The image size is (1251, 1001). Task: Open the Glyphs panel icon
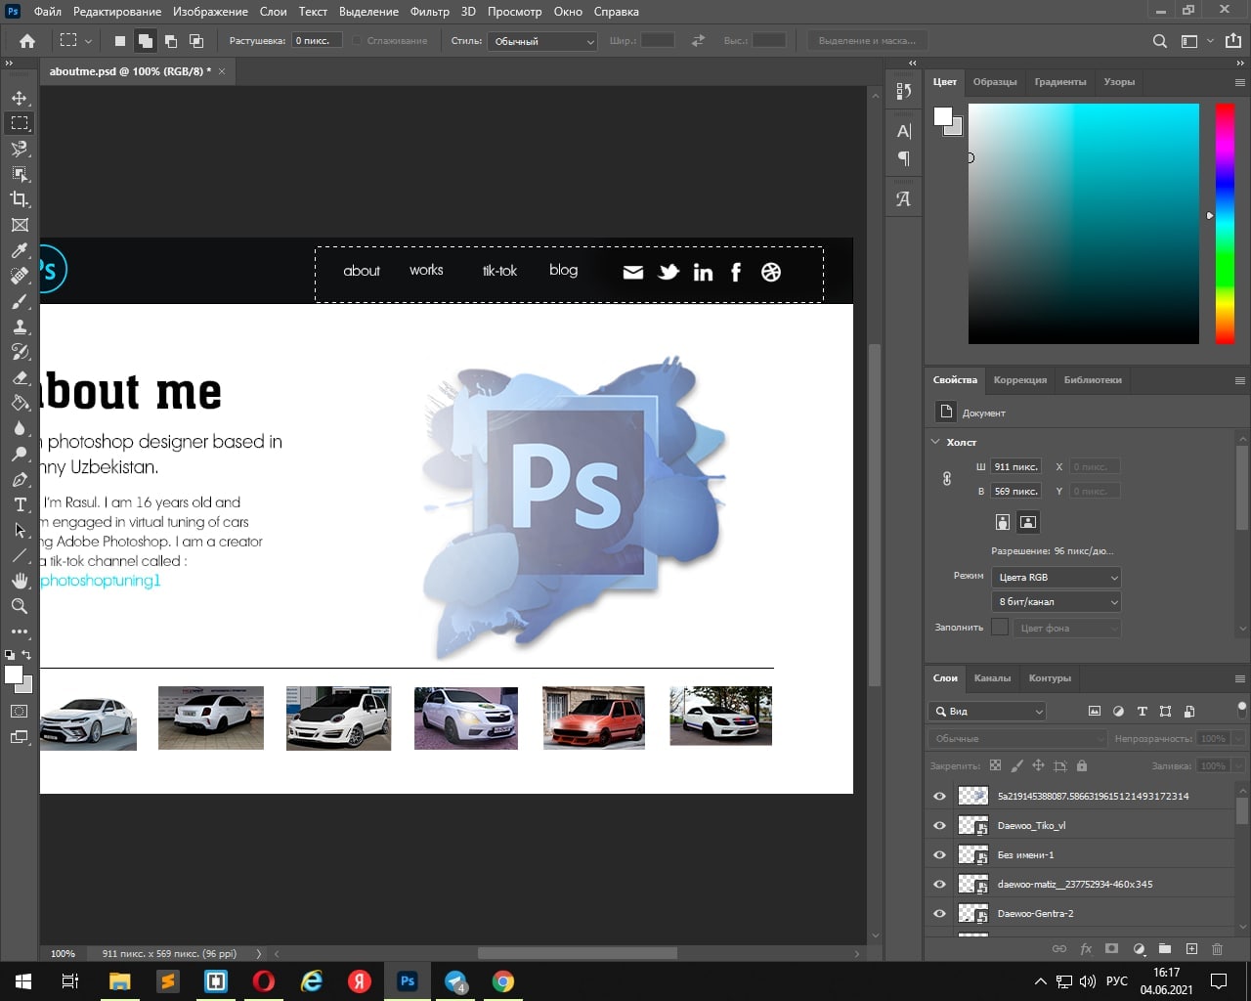coord(904,198)
